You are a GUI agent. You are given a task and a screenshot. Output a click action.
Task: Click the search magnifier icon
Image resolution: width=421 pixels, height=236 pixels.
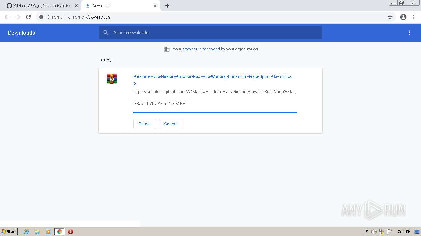106,33
